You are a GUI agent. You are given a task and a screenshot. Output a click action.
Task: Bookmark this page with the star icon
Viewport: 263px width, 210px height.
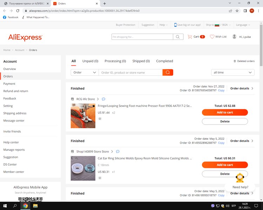(237, 11)
